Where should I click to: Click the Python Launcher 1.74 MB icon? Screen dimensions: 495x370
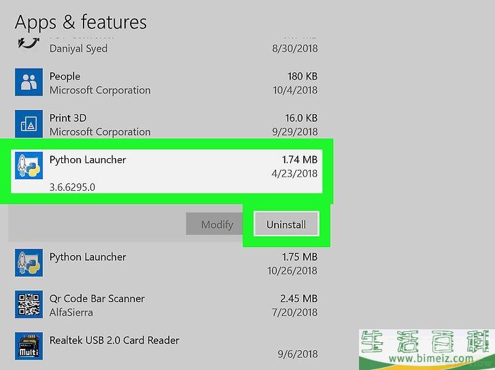click(29, 165)
